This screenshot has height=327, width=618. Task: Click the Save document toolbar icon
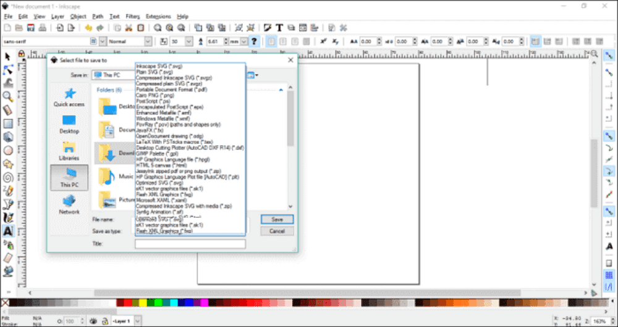pyautogui.click(x=30, y=28)
